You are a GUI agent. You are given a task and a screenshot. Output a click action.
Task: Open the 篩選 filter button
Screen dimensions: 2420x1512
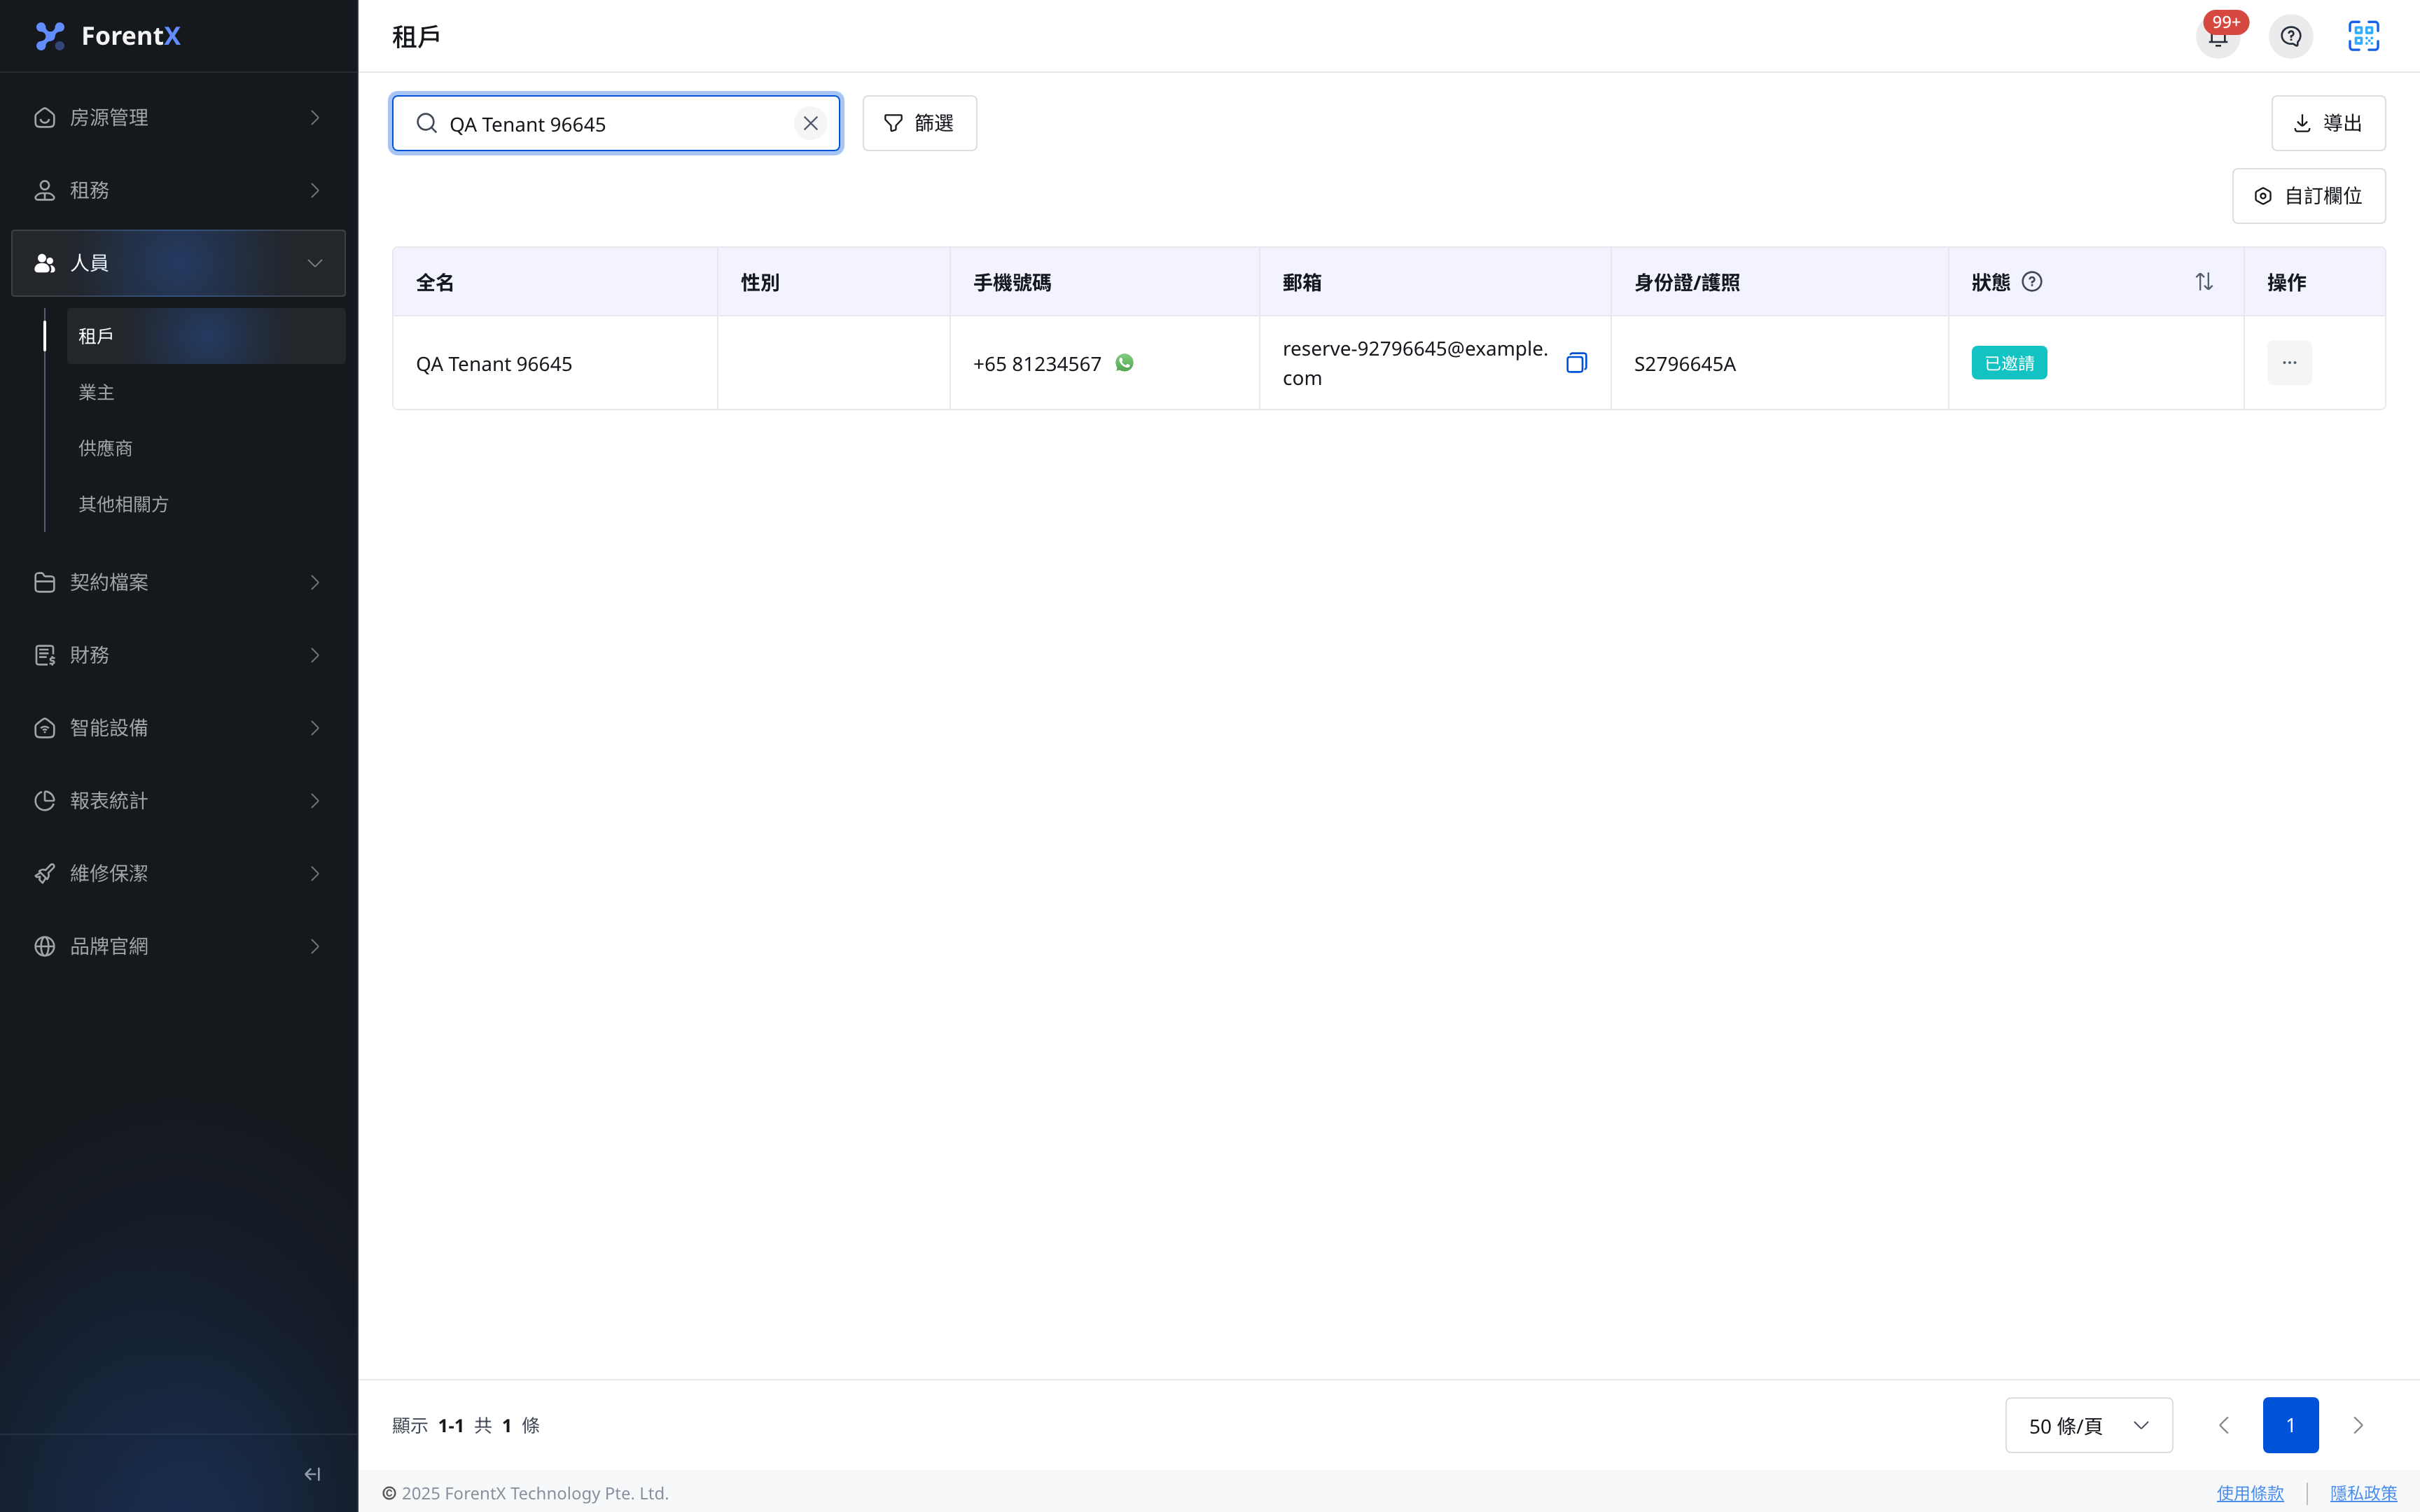tap(919, 123)
